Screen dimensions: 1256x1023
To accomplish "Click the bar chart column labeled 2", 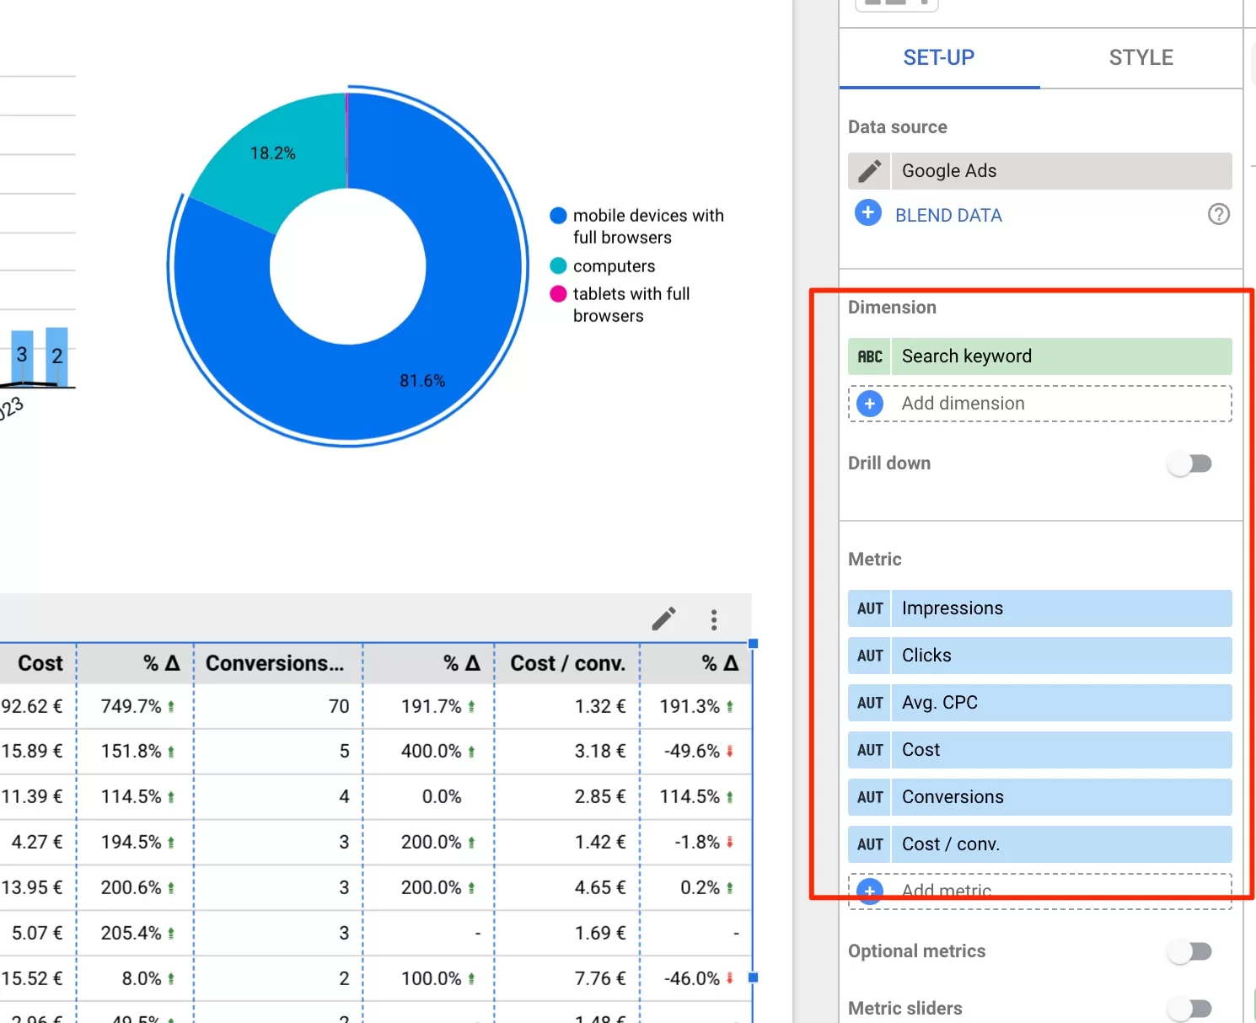I will pos(56,356).
